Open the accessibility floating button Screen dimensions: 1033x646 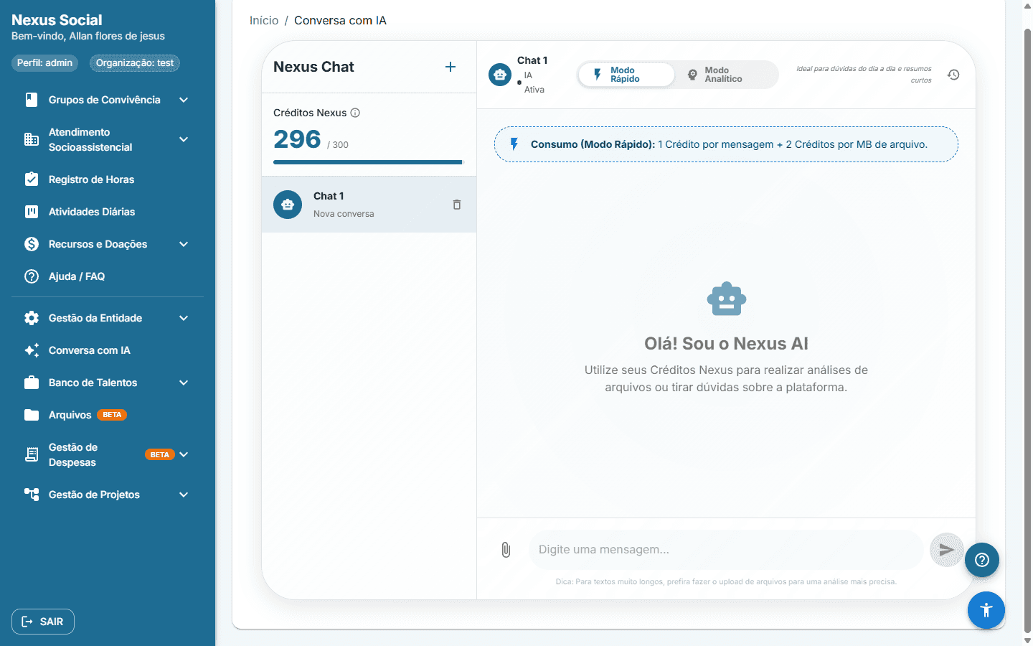pyautogui.click(x=986, y=610)
